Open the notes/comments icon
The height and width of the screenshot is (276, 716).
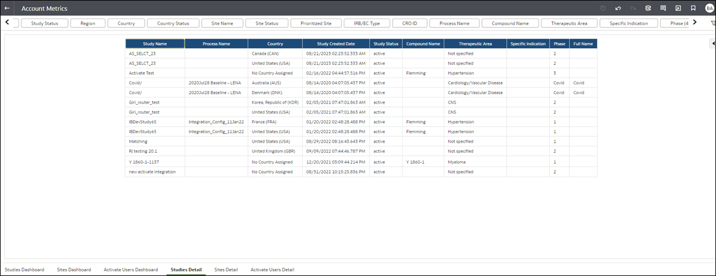point(663,8)
